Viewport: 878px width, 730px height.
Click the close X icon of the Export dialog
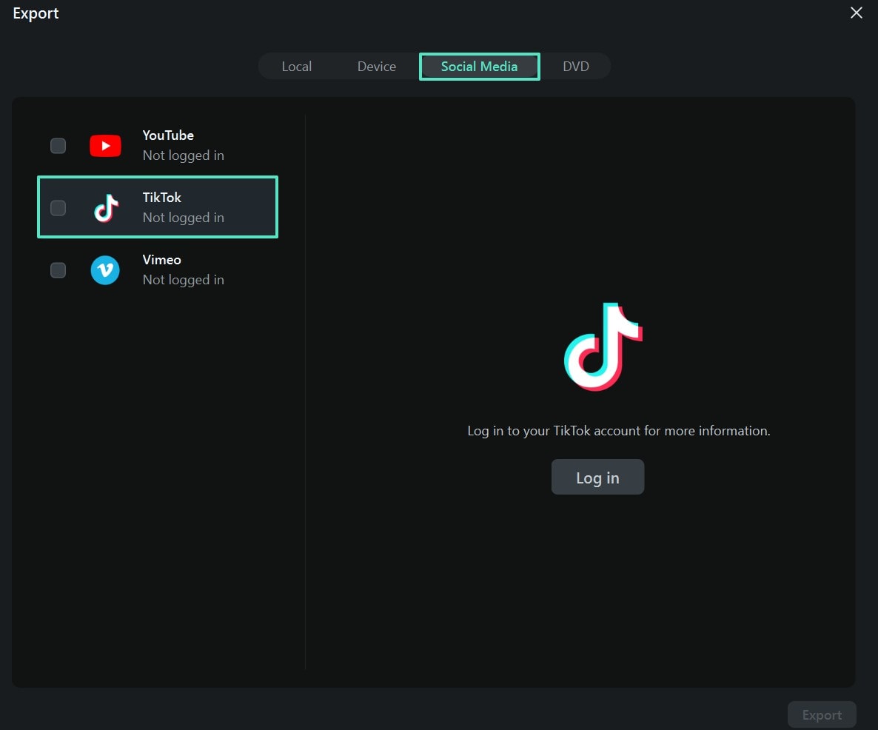tap(856, 13)
